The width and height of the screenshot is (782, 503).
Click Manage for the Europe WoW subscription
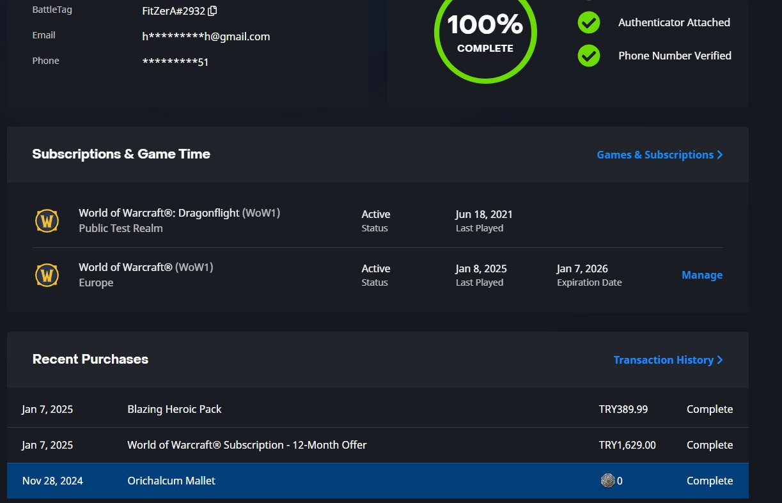tap(701, 275)
